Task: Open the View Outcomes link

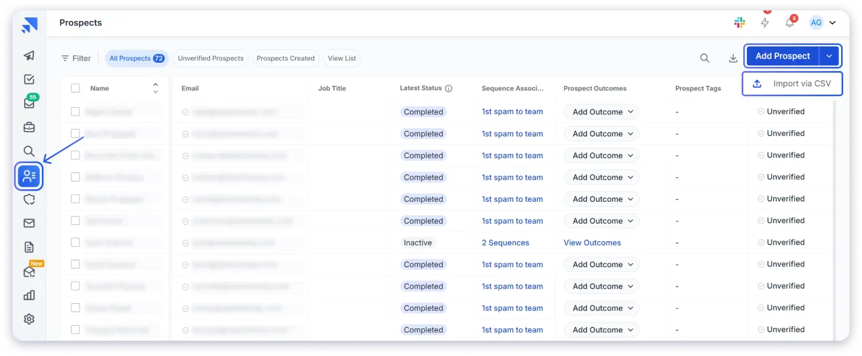Action: (x=592, y=243)
